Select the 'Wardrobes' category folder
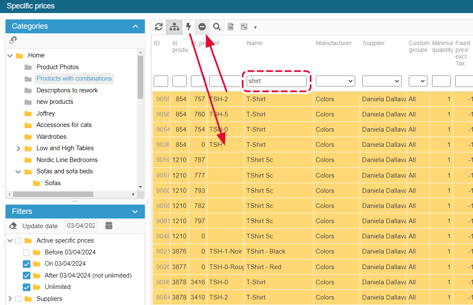The image size is (473, 305). (51, 137)
